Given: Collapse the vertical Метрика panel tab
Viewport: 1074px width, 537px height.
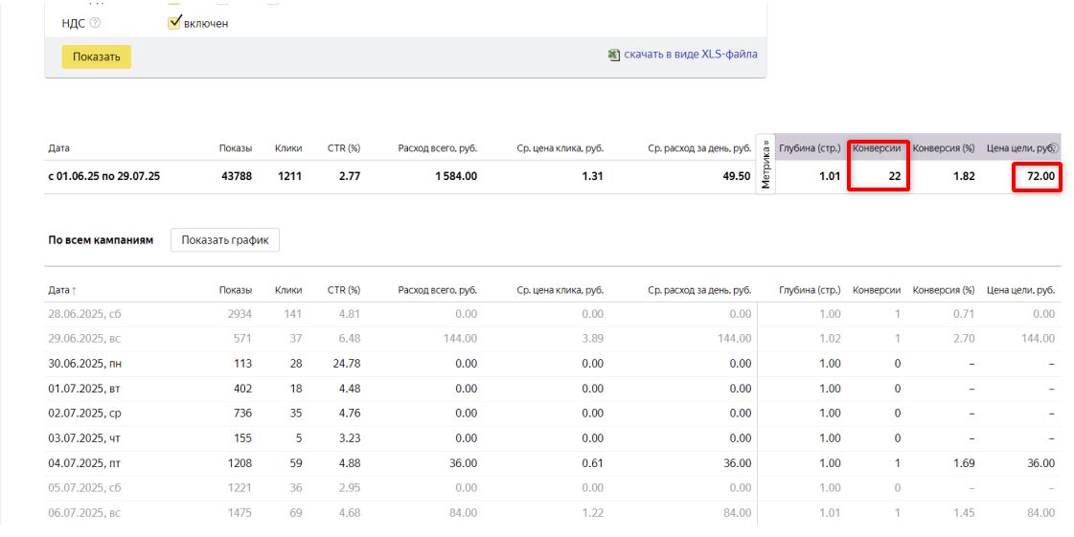Looking at the screenshot, I should coord(765,165).
